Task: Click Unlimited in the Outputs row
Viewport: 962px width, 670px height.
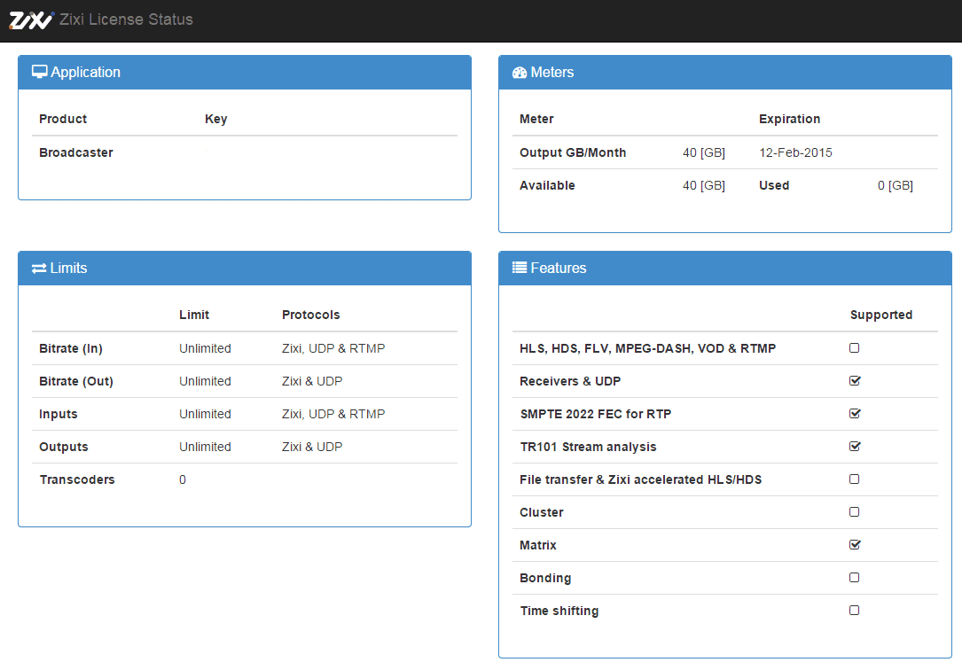Action: tap(205, 447)
